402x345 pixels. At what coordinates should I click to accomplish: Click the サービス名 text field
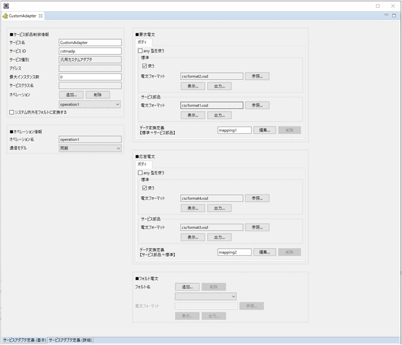(x=90, y=43)
